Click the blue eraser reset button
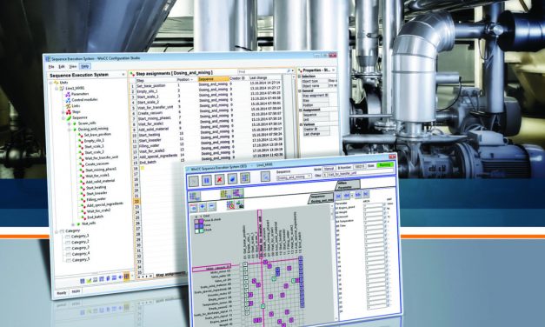 click(x=232, y=179)
